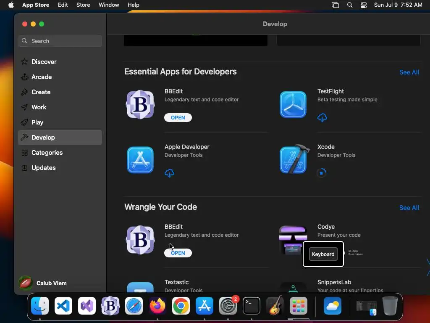Viewport: 430px width, 323px height.
Task: Open the Discover section in sidebar
Action: pyautogui.click(x=60, y=62)
